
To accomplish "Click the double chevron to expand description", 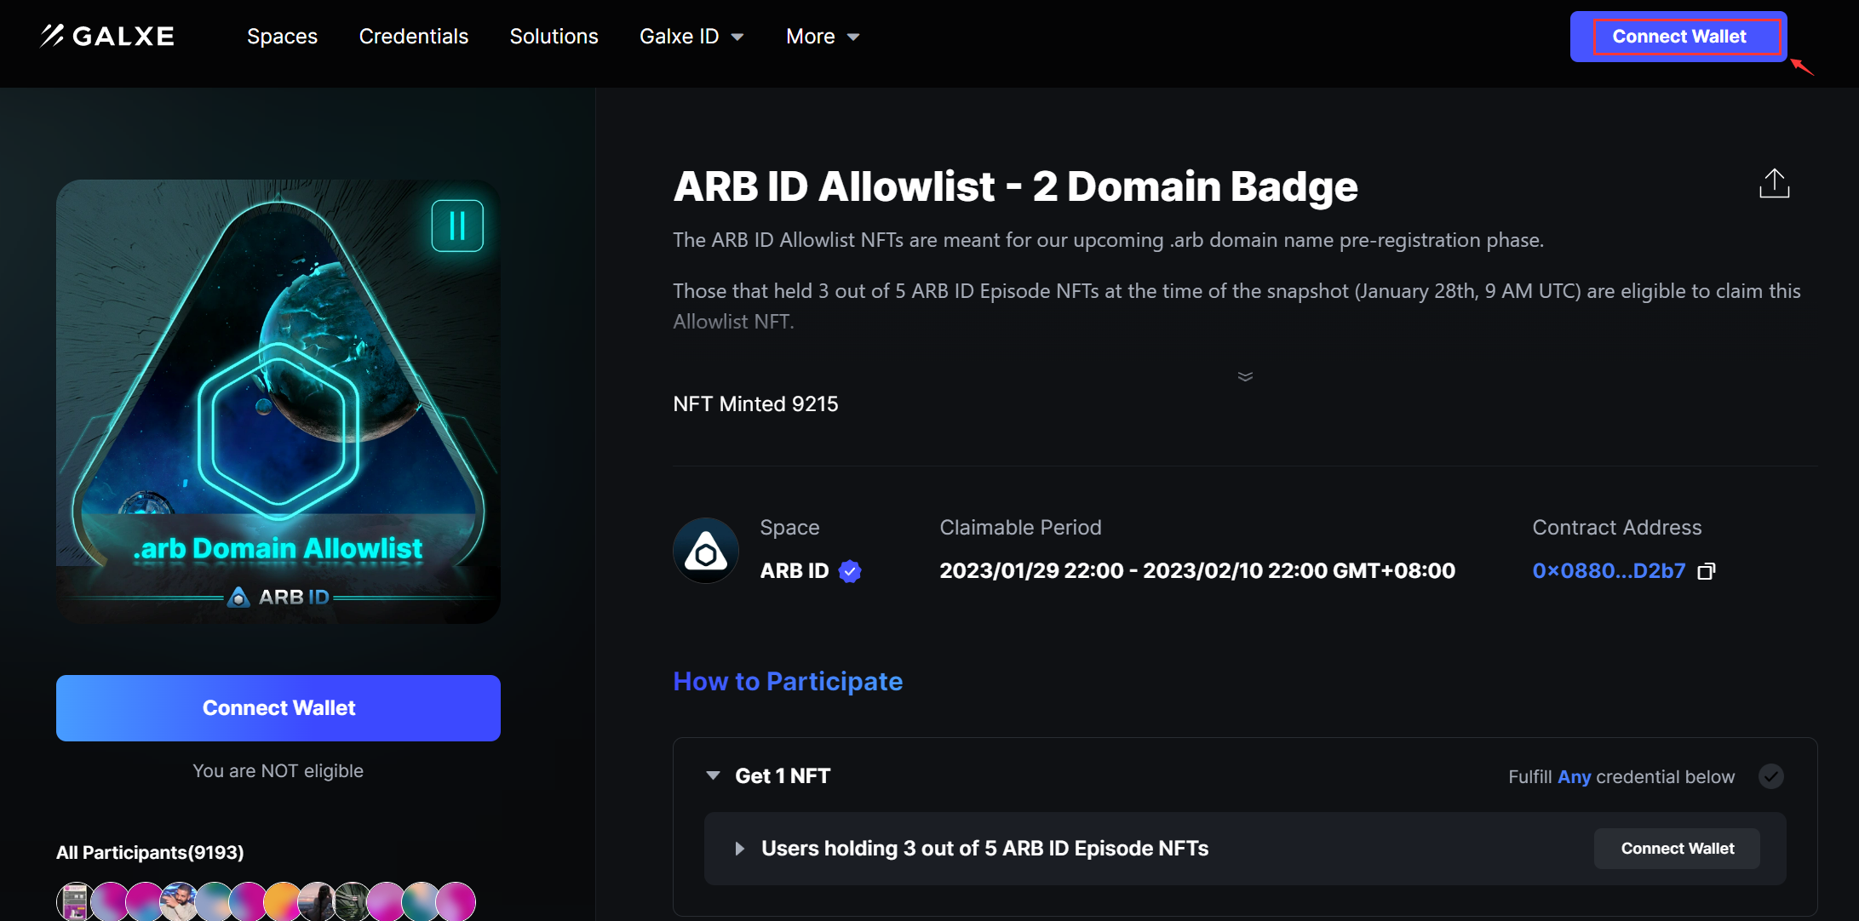I will tap(1245, 375).
